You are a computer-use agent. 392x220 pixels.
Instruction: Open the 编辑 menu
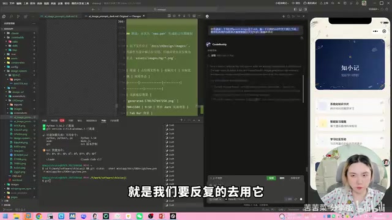(19, 3)
